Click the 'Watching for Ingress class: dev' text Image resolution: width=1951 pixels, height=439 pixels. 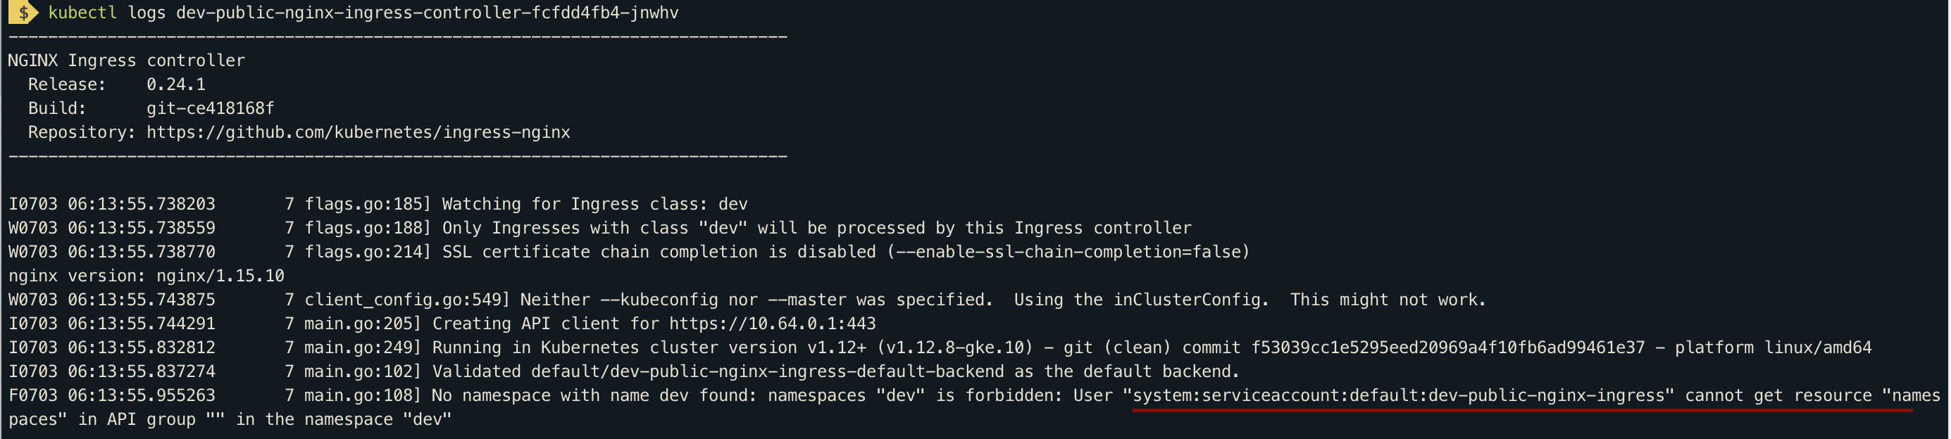coord(594,204)
